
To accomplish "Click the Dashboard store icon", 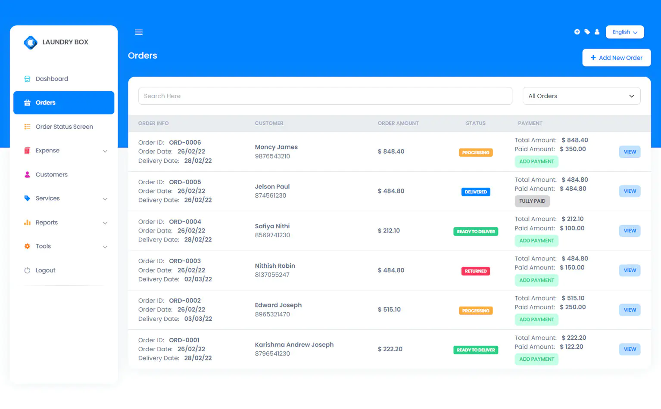I will point(27,79).
